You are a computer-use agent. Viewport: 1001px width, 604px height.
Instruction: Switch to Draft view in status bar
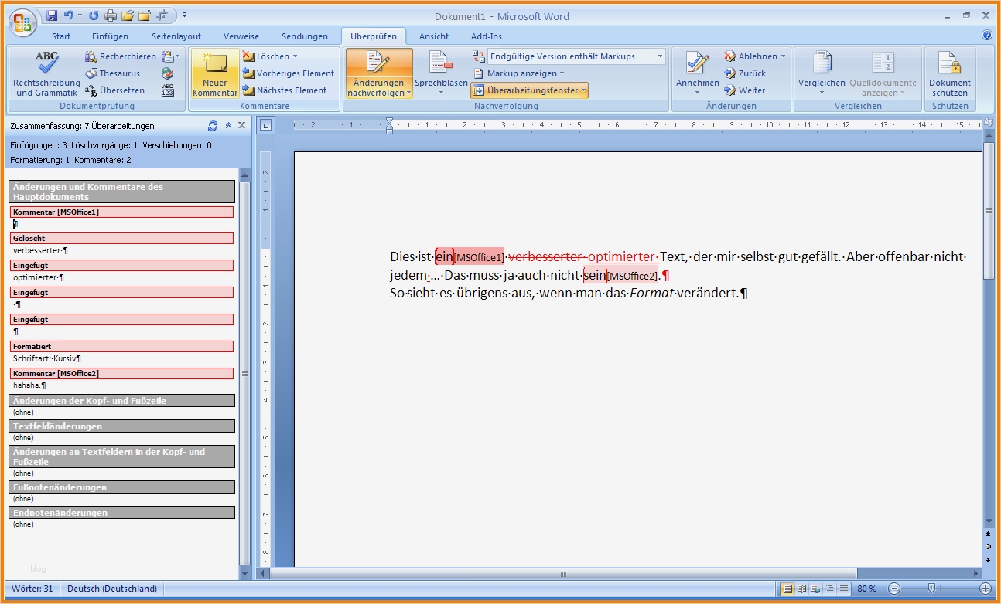pos(844,589)
